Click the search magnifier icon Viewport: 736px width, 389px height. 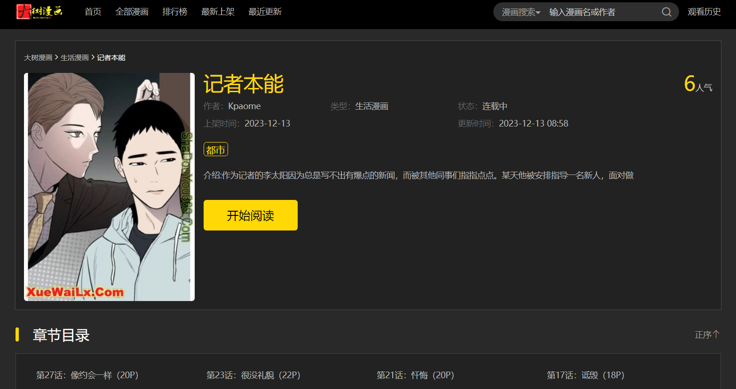666,12
